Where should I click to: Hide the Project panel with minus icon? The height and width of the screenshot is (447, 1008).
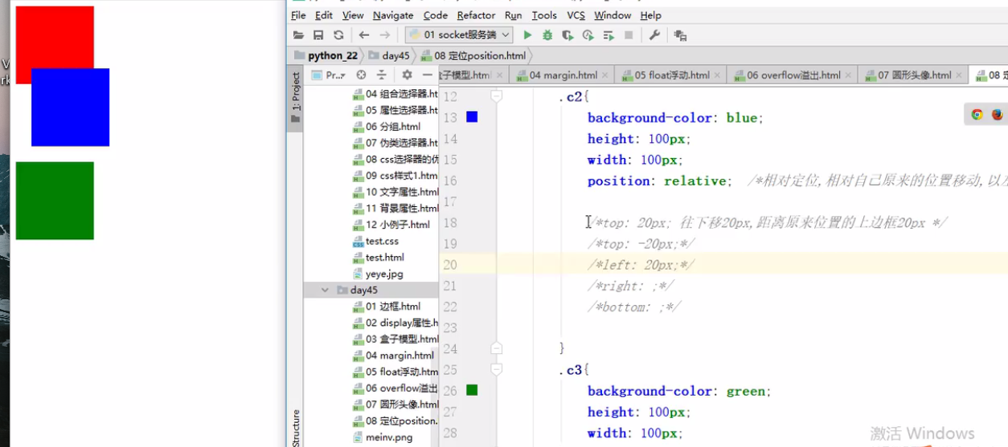point(427,75)
